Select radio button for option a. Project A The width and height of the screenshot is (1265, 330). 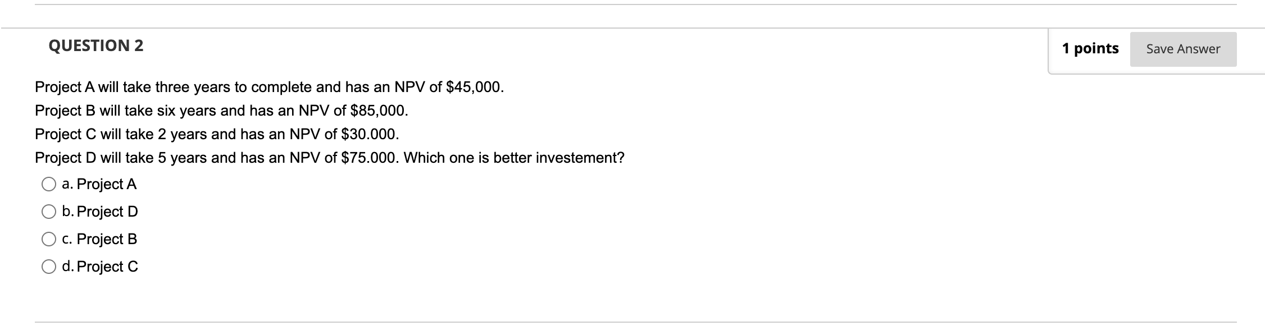click(x=48, y=183)
